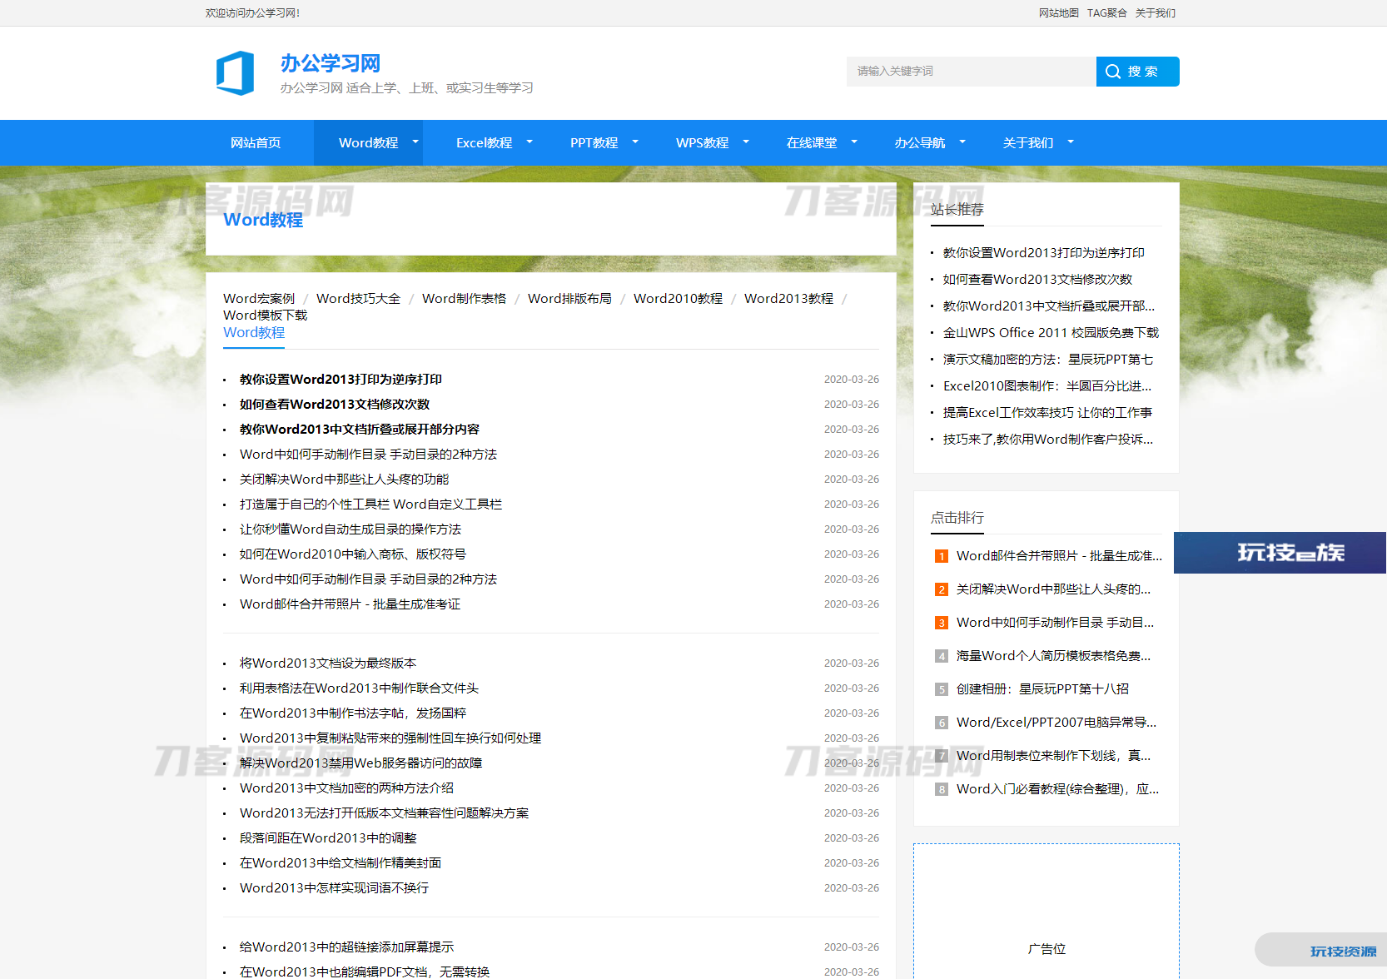Open article 将Word2013文档设为最终版本
The width and height of the screenshot is (1387, 979).
coord(328,663)
